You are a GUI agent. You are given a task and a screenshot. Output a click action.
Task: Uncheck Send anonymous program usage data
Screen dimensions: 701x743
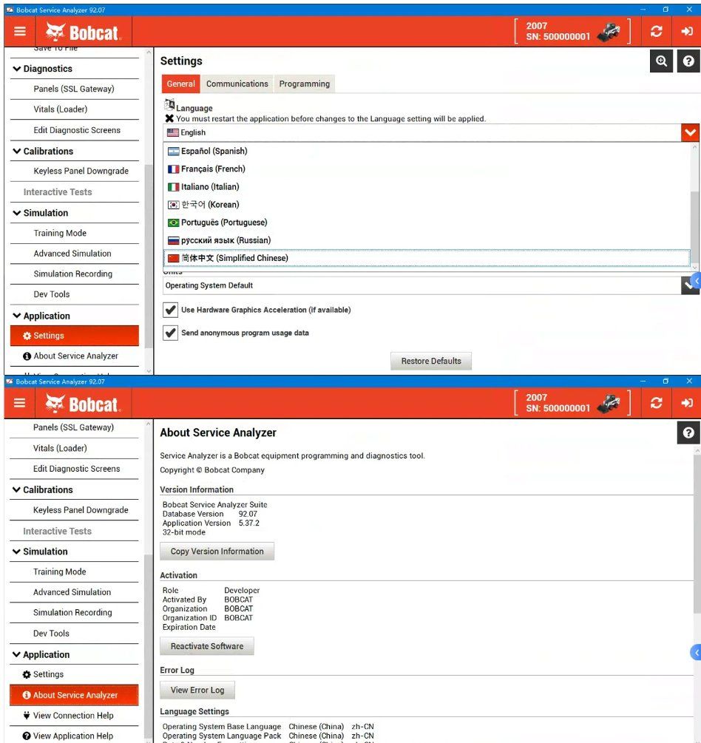(170, 333)
